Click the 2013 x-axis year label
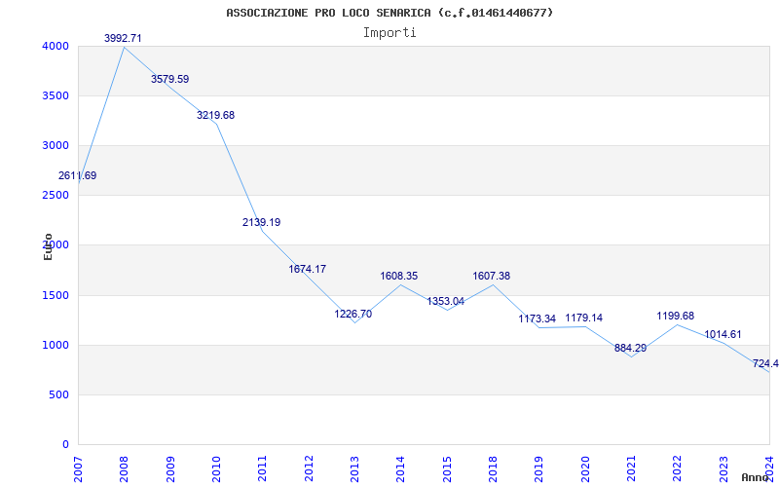The width and height of the screenshot is (779, 487). (x=354, y=468)
